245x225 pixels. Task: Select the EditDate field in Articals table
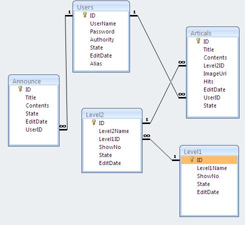coord(214,89)
